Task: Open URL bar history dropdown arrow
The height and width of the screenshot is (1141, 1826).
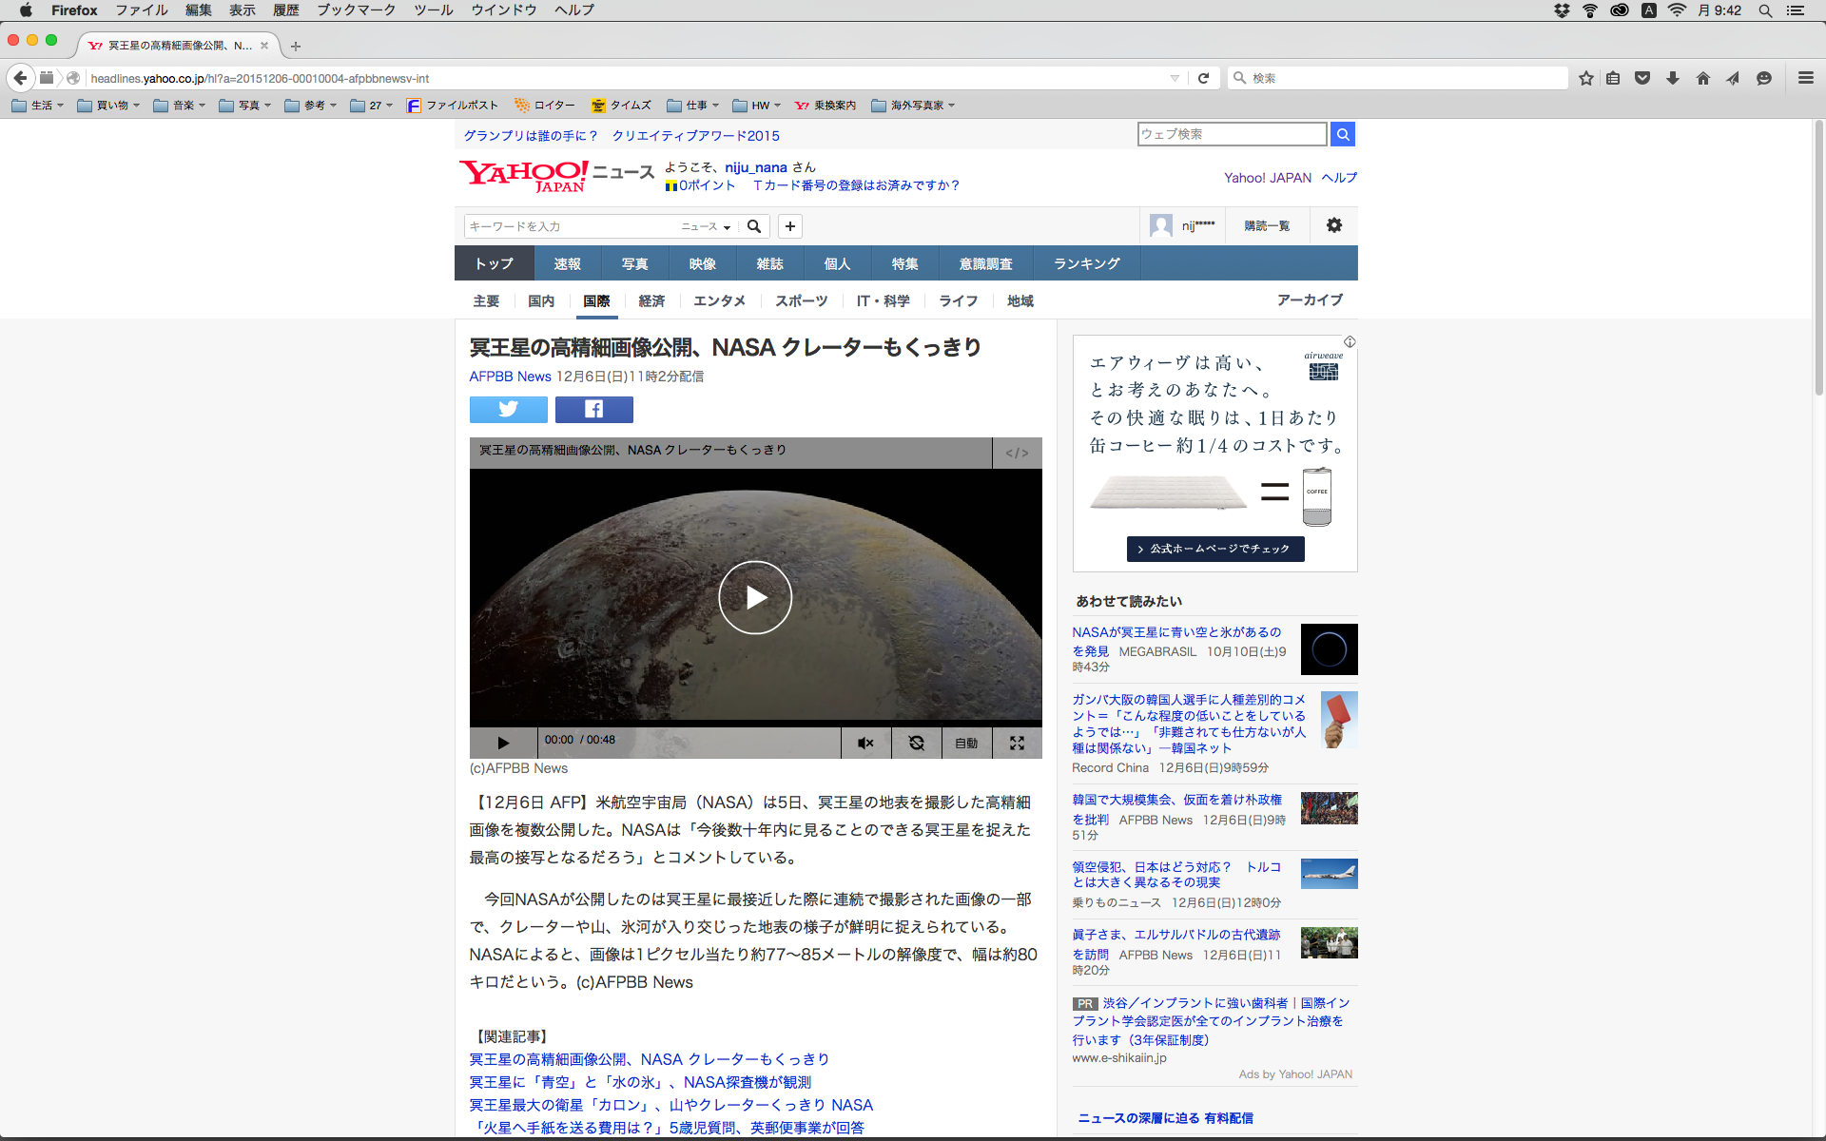Action: tap(1175, 78)
